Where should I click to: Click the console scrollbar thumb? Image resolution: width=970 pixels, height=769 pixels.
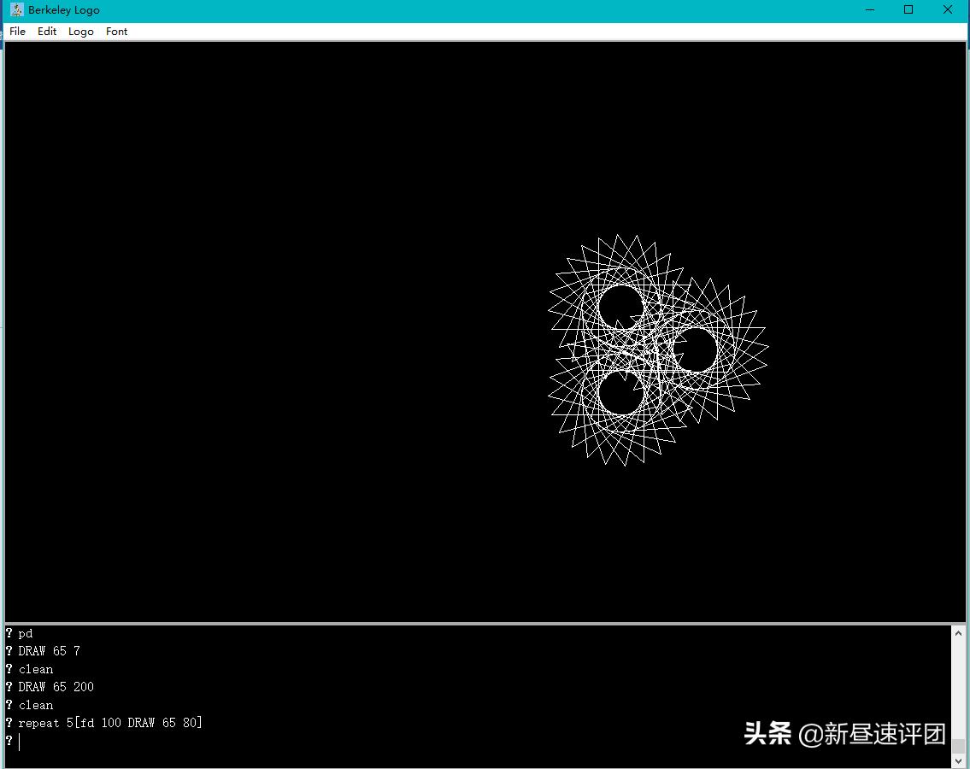958,746
